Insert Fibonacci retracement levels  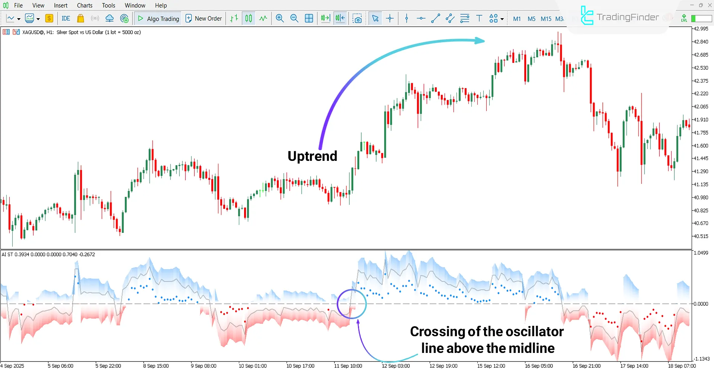click(464, 18)
